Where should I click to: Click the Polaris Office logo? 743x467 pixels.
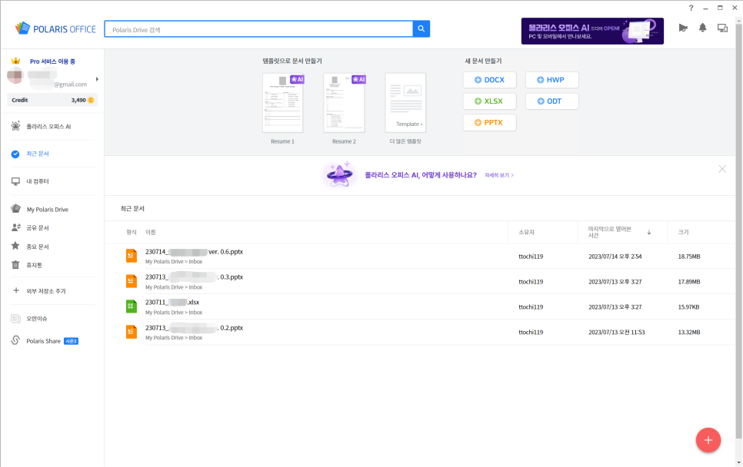(55, 29)
